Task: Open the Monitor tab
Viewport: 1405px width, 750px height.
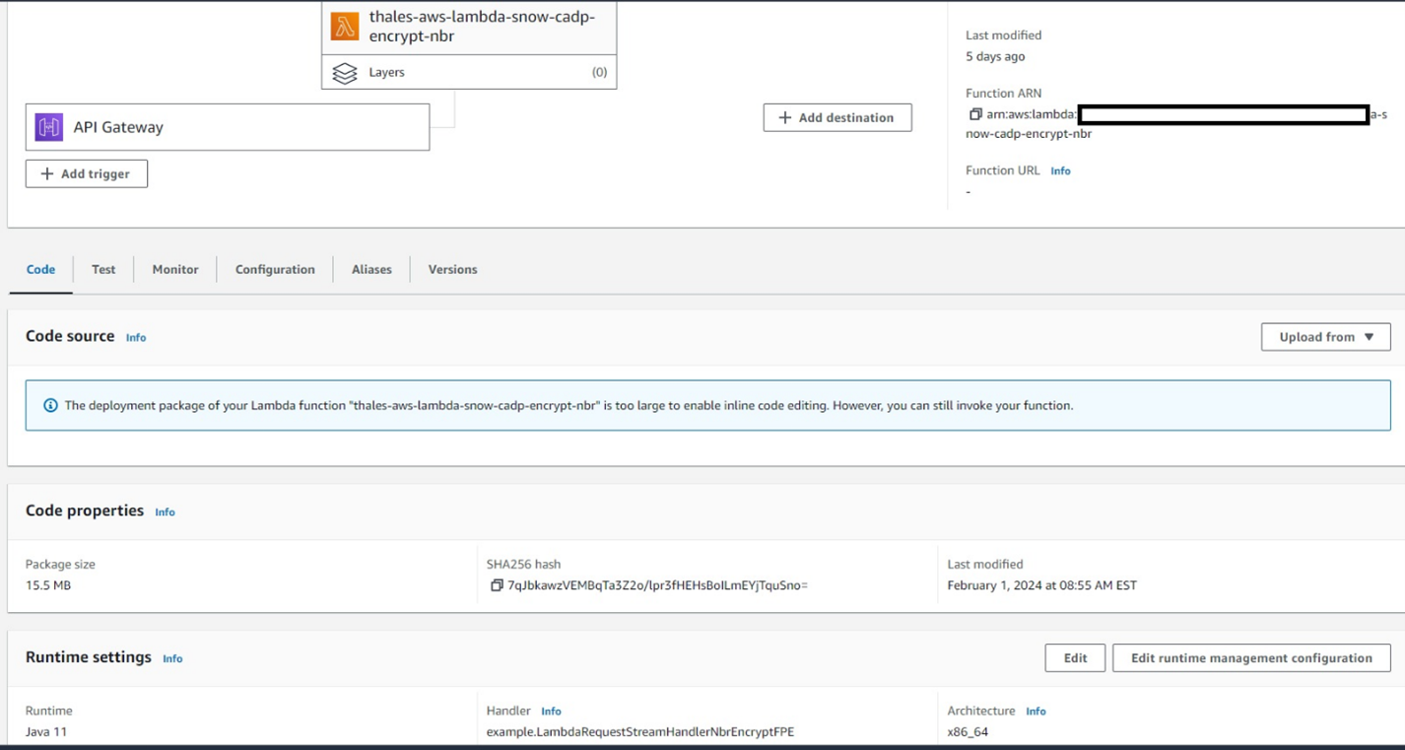Action: [175, 269]
